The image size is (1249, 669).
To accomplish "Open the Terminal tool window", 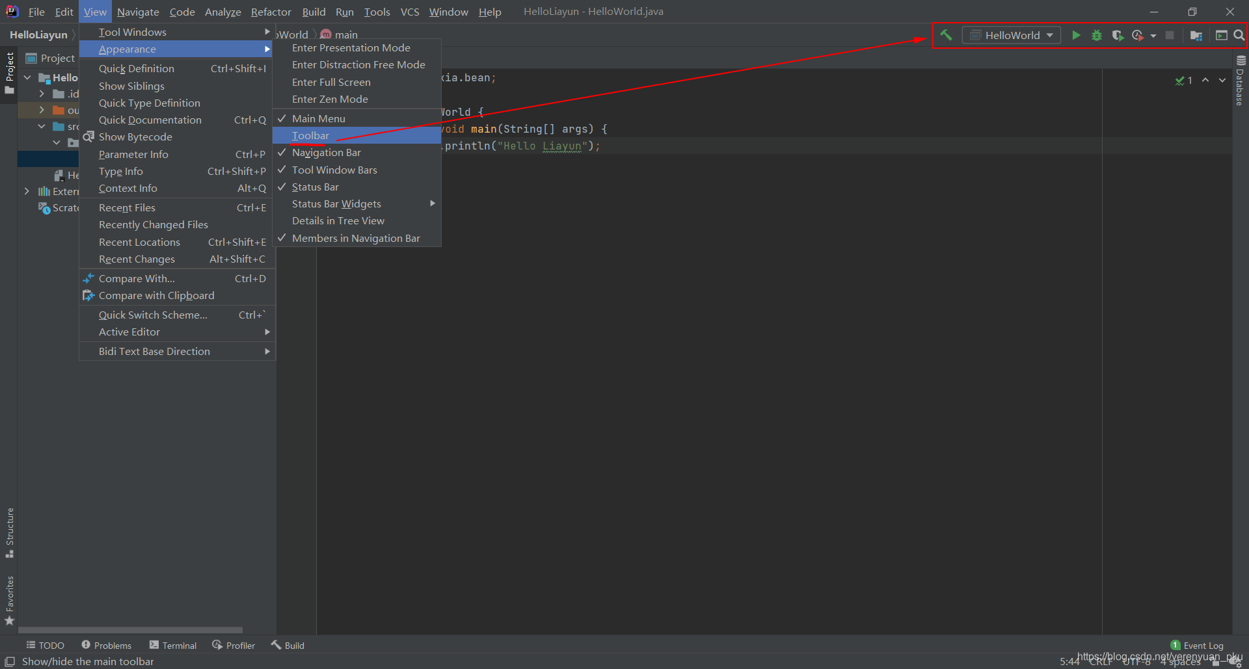I will [x=172, y=645].
